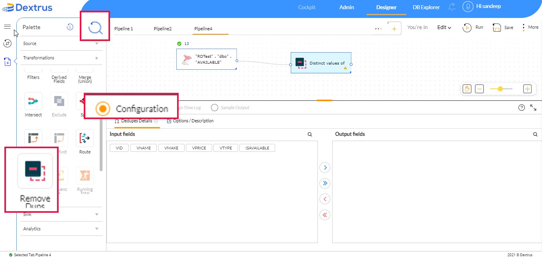Select the Distinct values of node
This screenshot has height=257, width=542.
point(321,63)
